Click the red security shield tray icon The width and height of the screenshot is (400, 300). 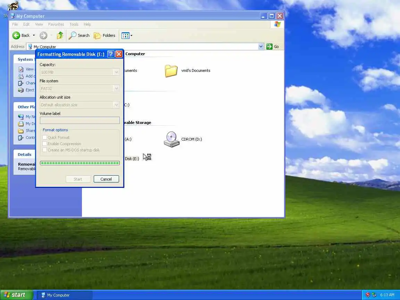pyautogui.click(x=368, y=295)
